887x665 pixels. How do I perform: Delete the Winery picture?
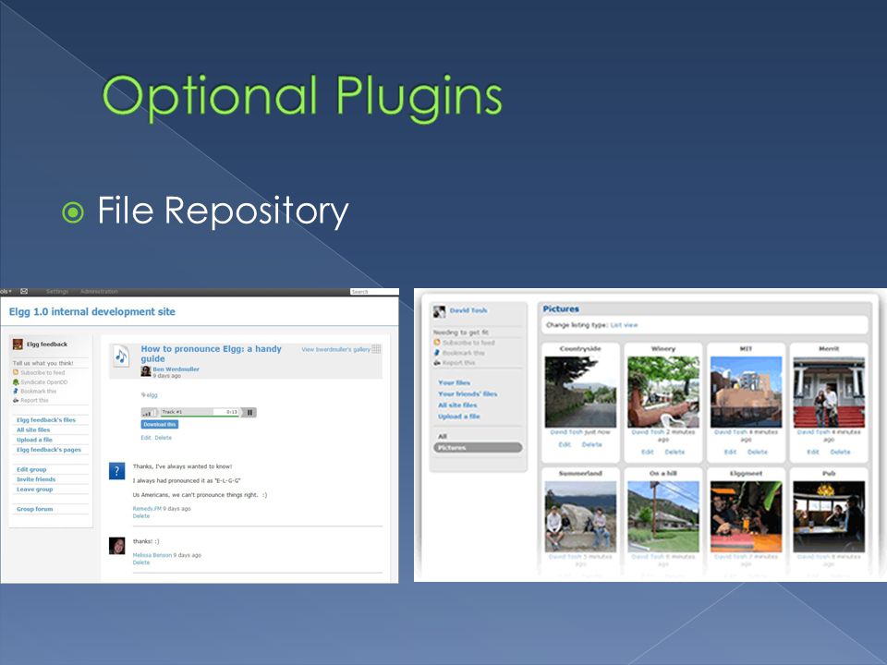click(674, 453)
